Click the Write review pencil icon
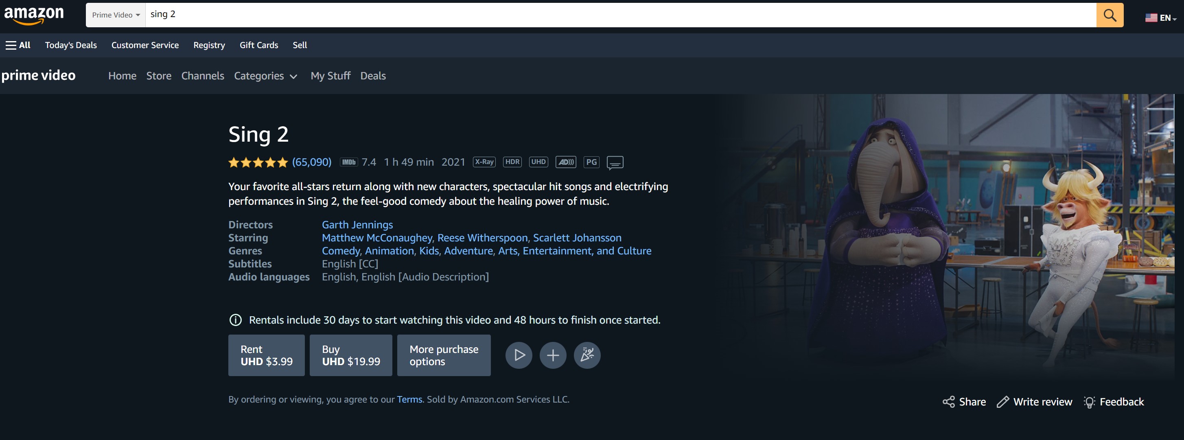1184x440 pixels. [1003, 402]
